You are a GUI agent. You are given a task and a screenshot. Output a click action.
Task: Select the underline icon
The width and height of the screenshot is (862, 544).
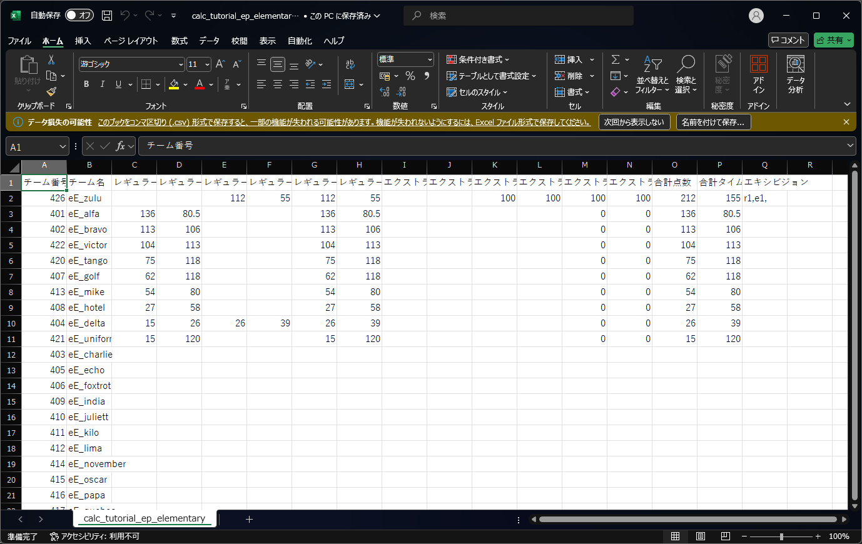(117, 84)
